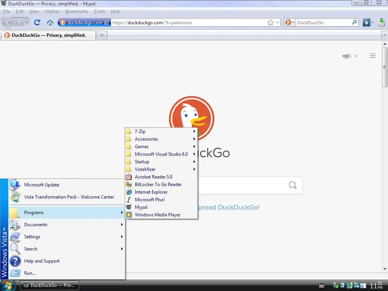
Task: Bookmark this page with the star icon
Action: pyautogui.click(x=270, y=22)
